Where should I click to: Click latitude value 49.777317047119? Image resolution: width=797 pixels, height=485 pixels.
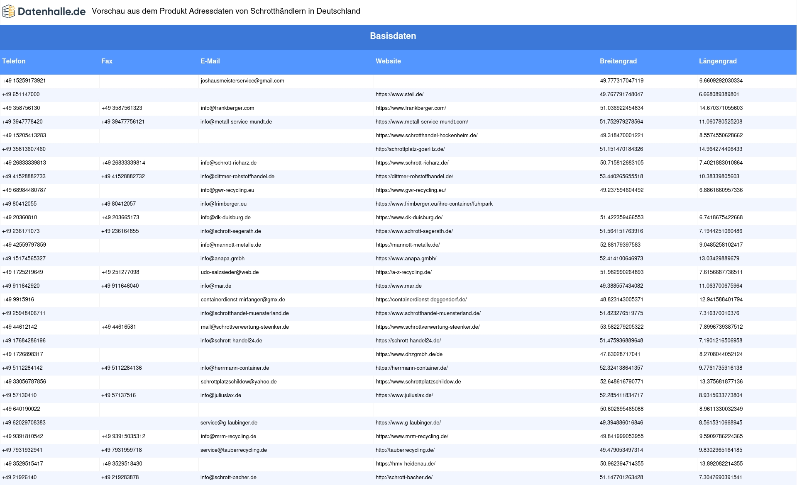pos(622,81)
